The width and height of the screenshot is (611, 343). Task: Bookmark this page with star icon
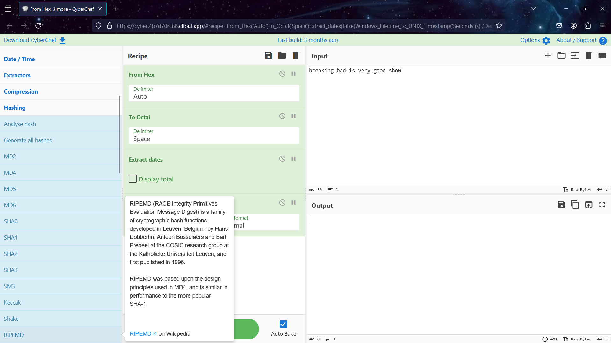point(499,26)
